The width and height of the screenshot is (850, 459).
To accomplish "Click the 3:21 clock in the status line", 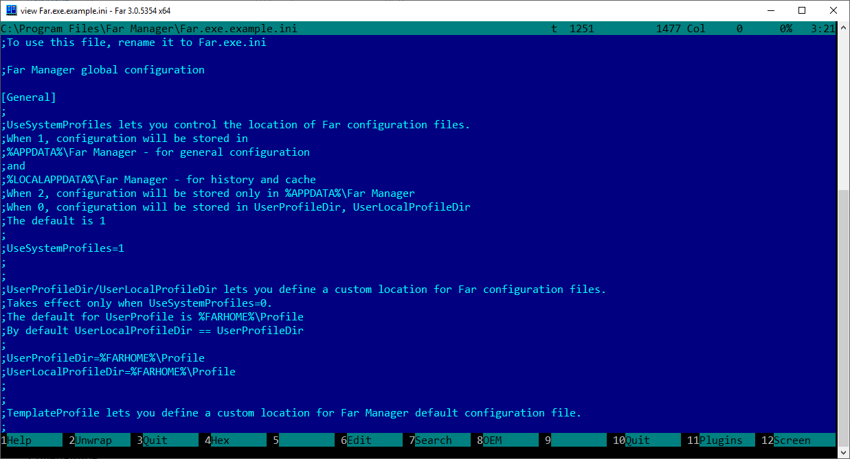I will pos(823,29).
